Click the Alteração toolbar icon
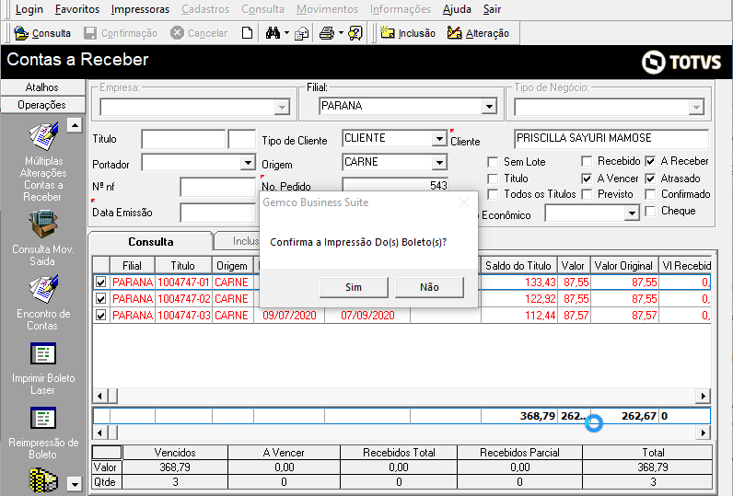Viewport: 733px width, 496px height. click(x=454, y=33)
